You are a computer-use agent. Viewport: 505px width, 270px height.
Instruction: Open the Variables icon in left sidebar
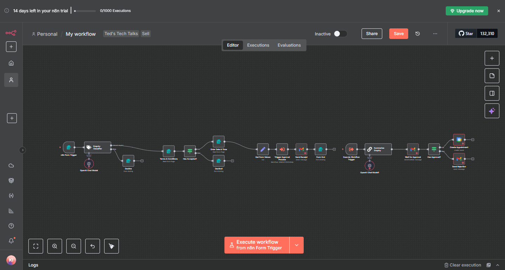[x=11, y=196]
